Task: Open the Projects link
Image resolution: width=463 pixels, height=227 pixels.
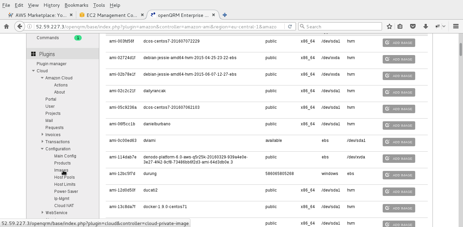Action: 53,113
